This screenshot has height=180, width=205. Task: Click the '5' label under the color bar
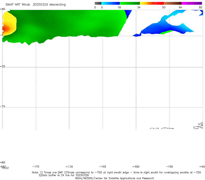102,7
